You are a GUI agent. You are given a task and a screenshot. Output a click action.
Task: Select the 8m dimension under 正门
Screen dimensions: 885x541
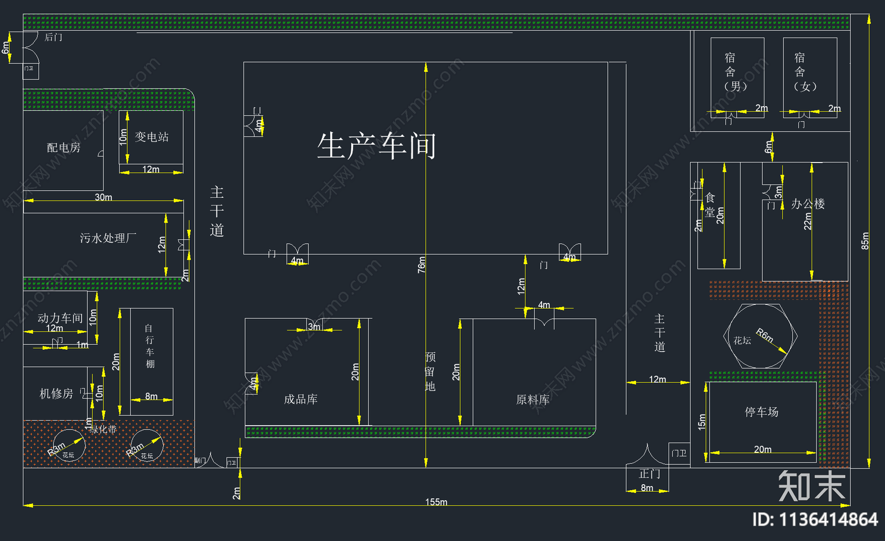(647, 488)
